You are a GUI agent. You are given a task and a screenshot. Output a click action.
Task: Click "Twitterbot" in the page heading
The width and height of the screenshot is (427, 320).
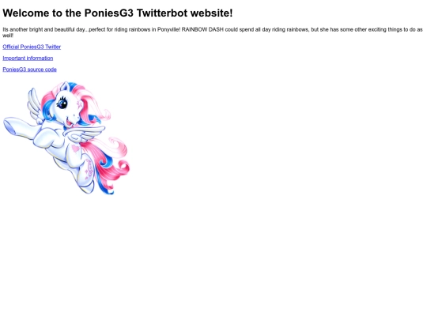click(162, 13)
